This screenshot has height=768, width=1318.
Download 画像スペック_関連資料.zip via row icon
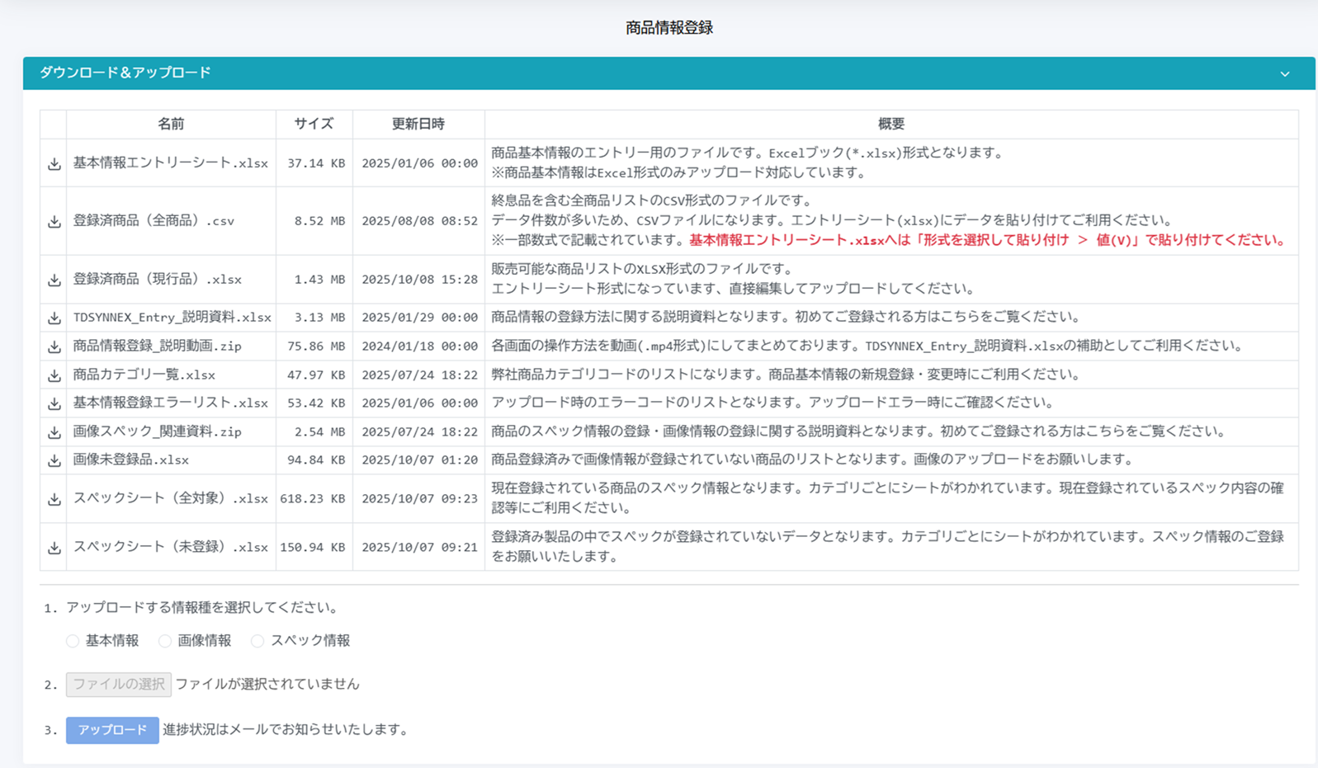(54, 432)
